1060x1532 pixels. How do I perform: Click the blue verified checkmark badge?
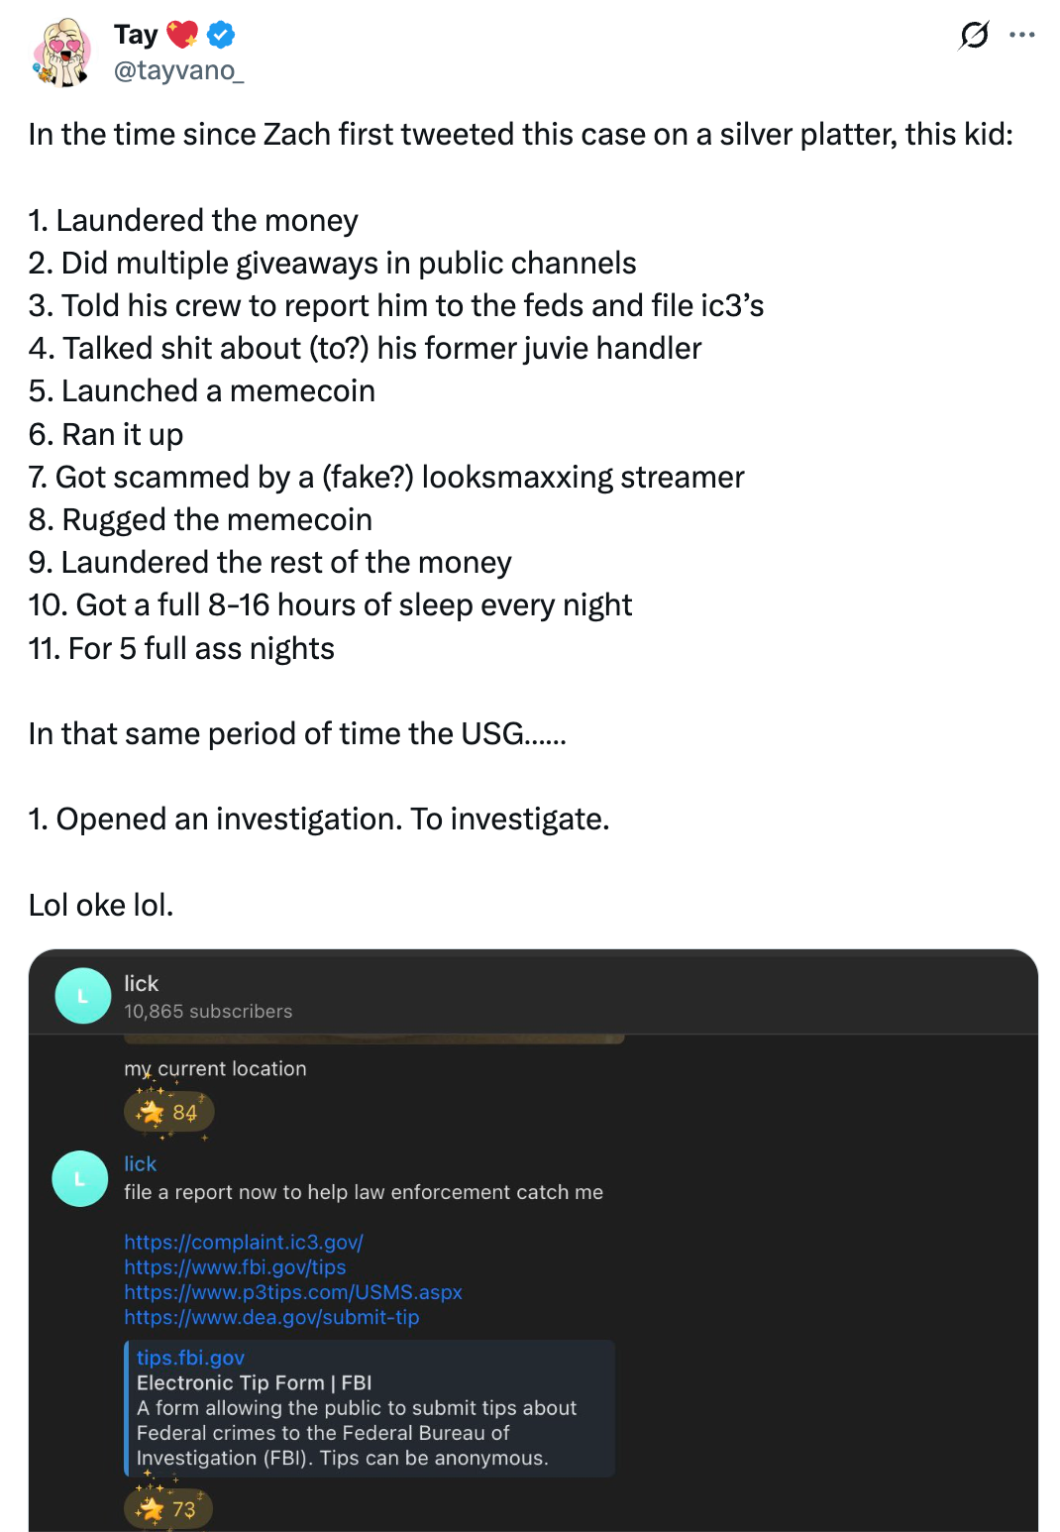[x=220, y=33]
